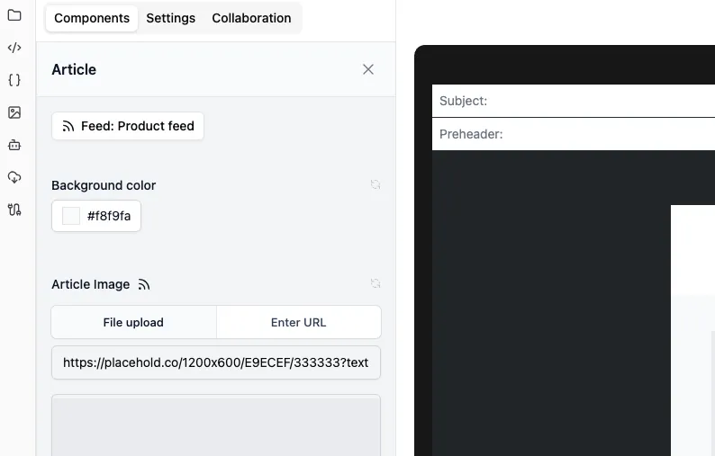Click feed icon next to Article Image
The width and height of the screenshot is (715, 456).
(144, 285)
